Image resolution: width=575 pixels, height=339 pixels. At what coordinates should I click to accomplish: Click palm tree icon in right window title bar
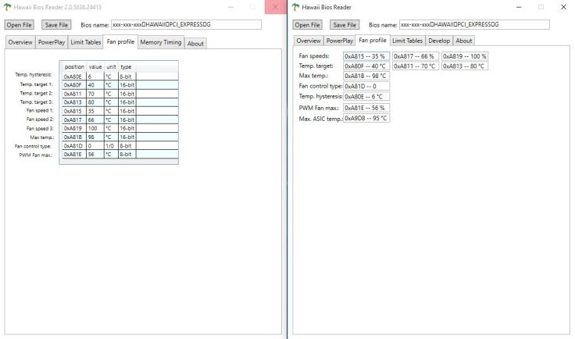click(297, 7)
